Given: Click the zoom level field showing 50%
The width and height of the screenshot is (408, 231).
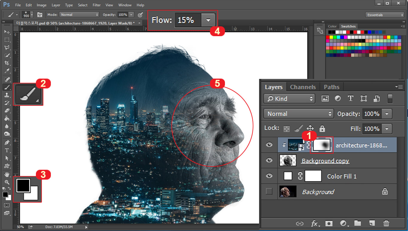Looking at the screenshot, I should tap(20, 227).
